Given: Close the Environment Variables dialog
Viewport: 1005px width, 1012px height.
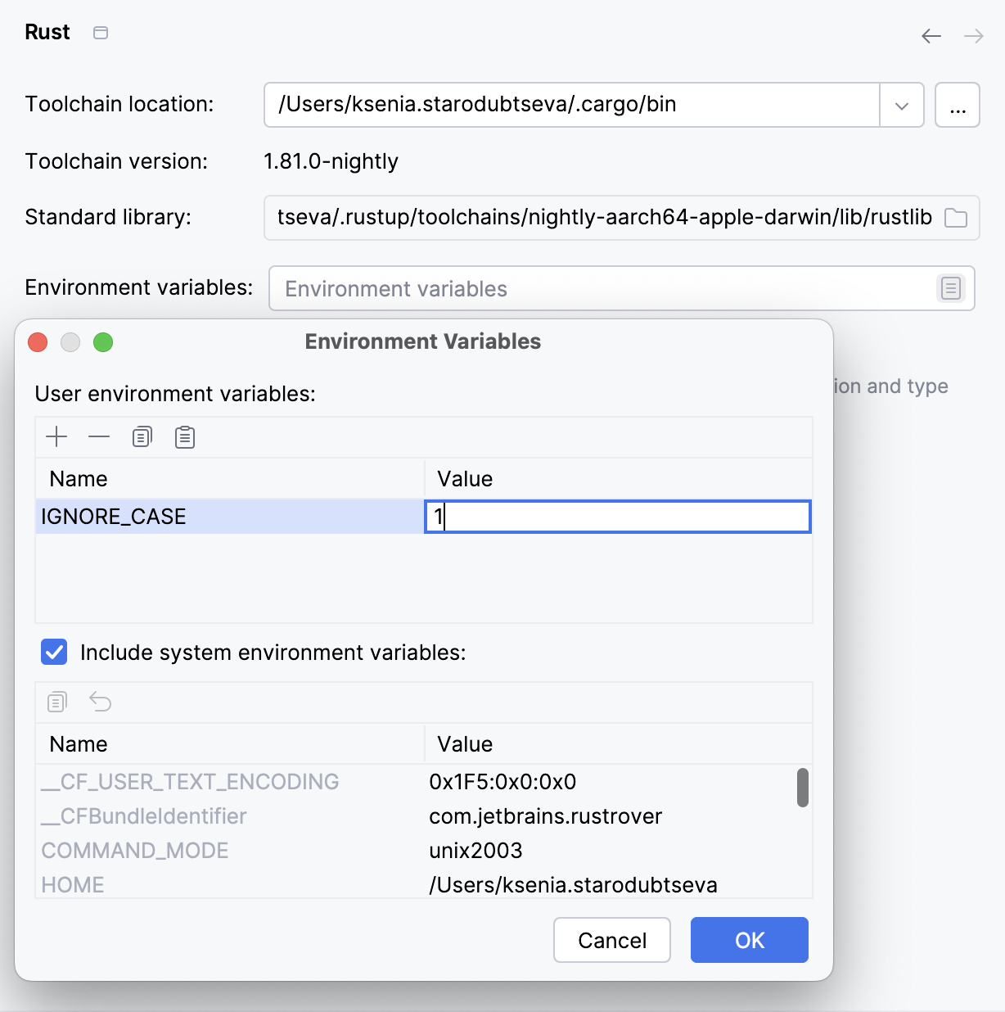Looking at the screenshot, I should (38, 342).
